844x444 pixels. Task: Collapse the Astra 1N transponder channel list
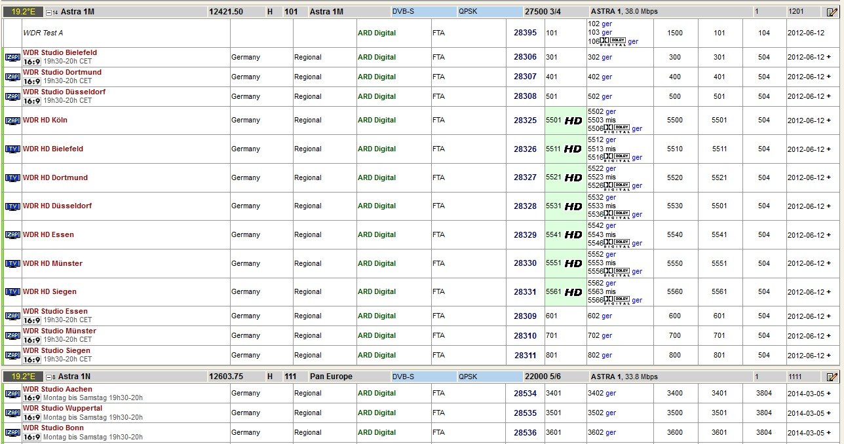tap(48, 377)
